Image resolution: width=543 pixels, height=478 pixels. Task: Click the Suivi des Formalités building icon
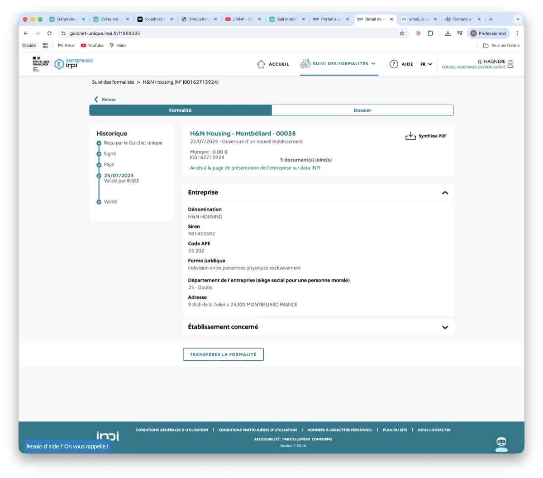click(x=306, y=63)
